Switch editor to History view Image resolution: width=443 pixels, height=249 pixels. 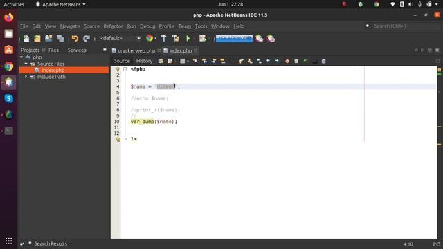144,61
